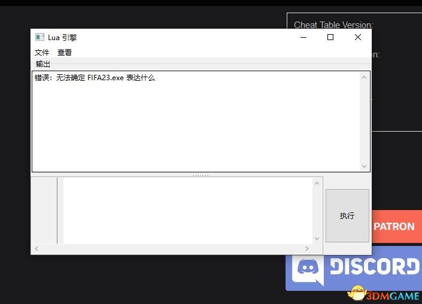Click the splitter handle between output and editor

(201, 175)
